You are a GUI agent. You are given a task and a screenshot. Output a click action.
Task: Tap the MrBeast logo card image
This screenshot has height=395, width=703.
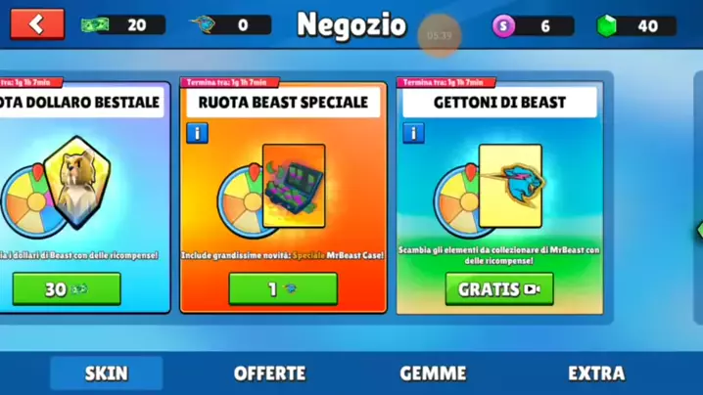click(510, 186)
